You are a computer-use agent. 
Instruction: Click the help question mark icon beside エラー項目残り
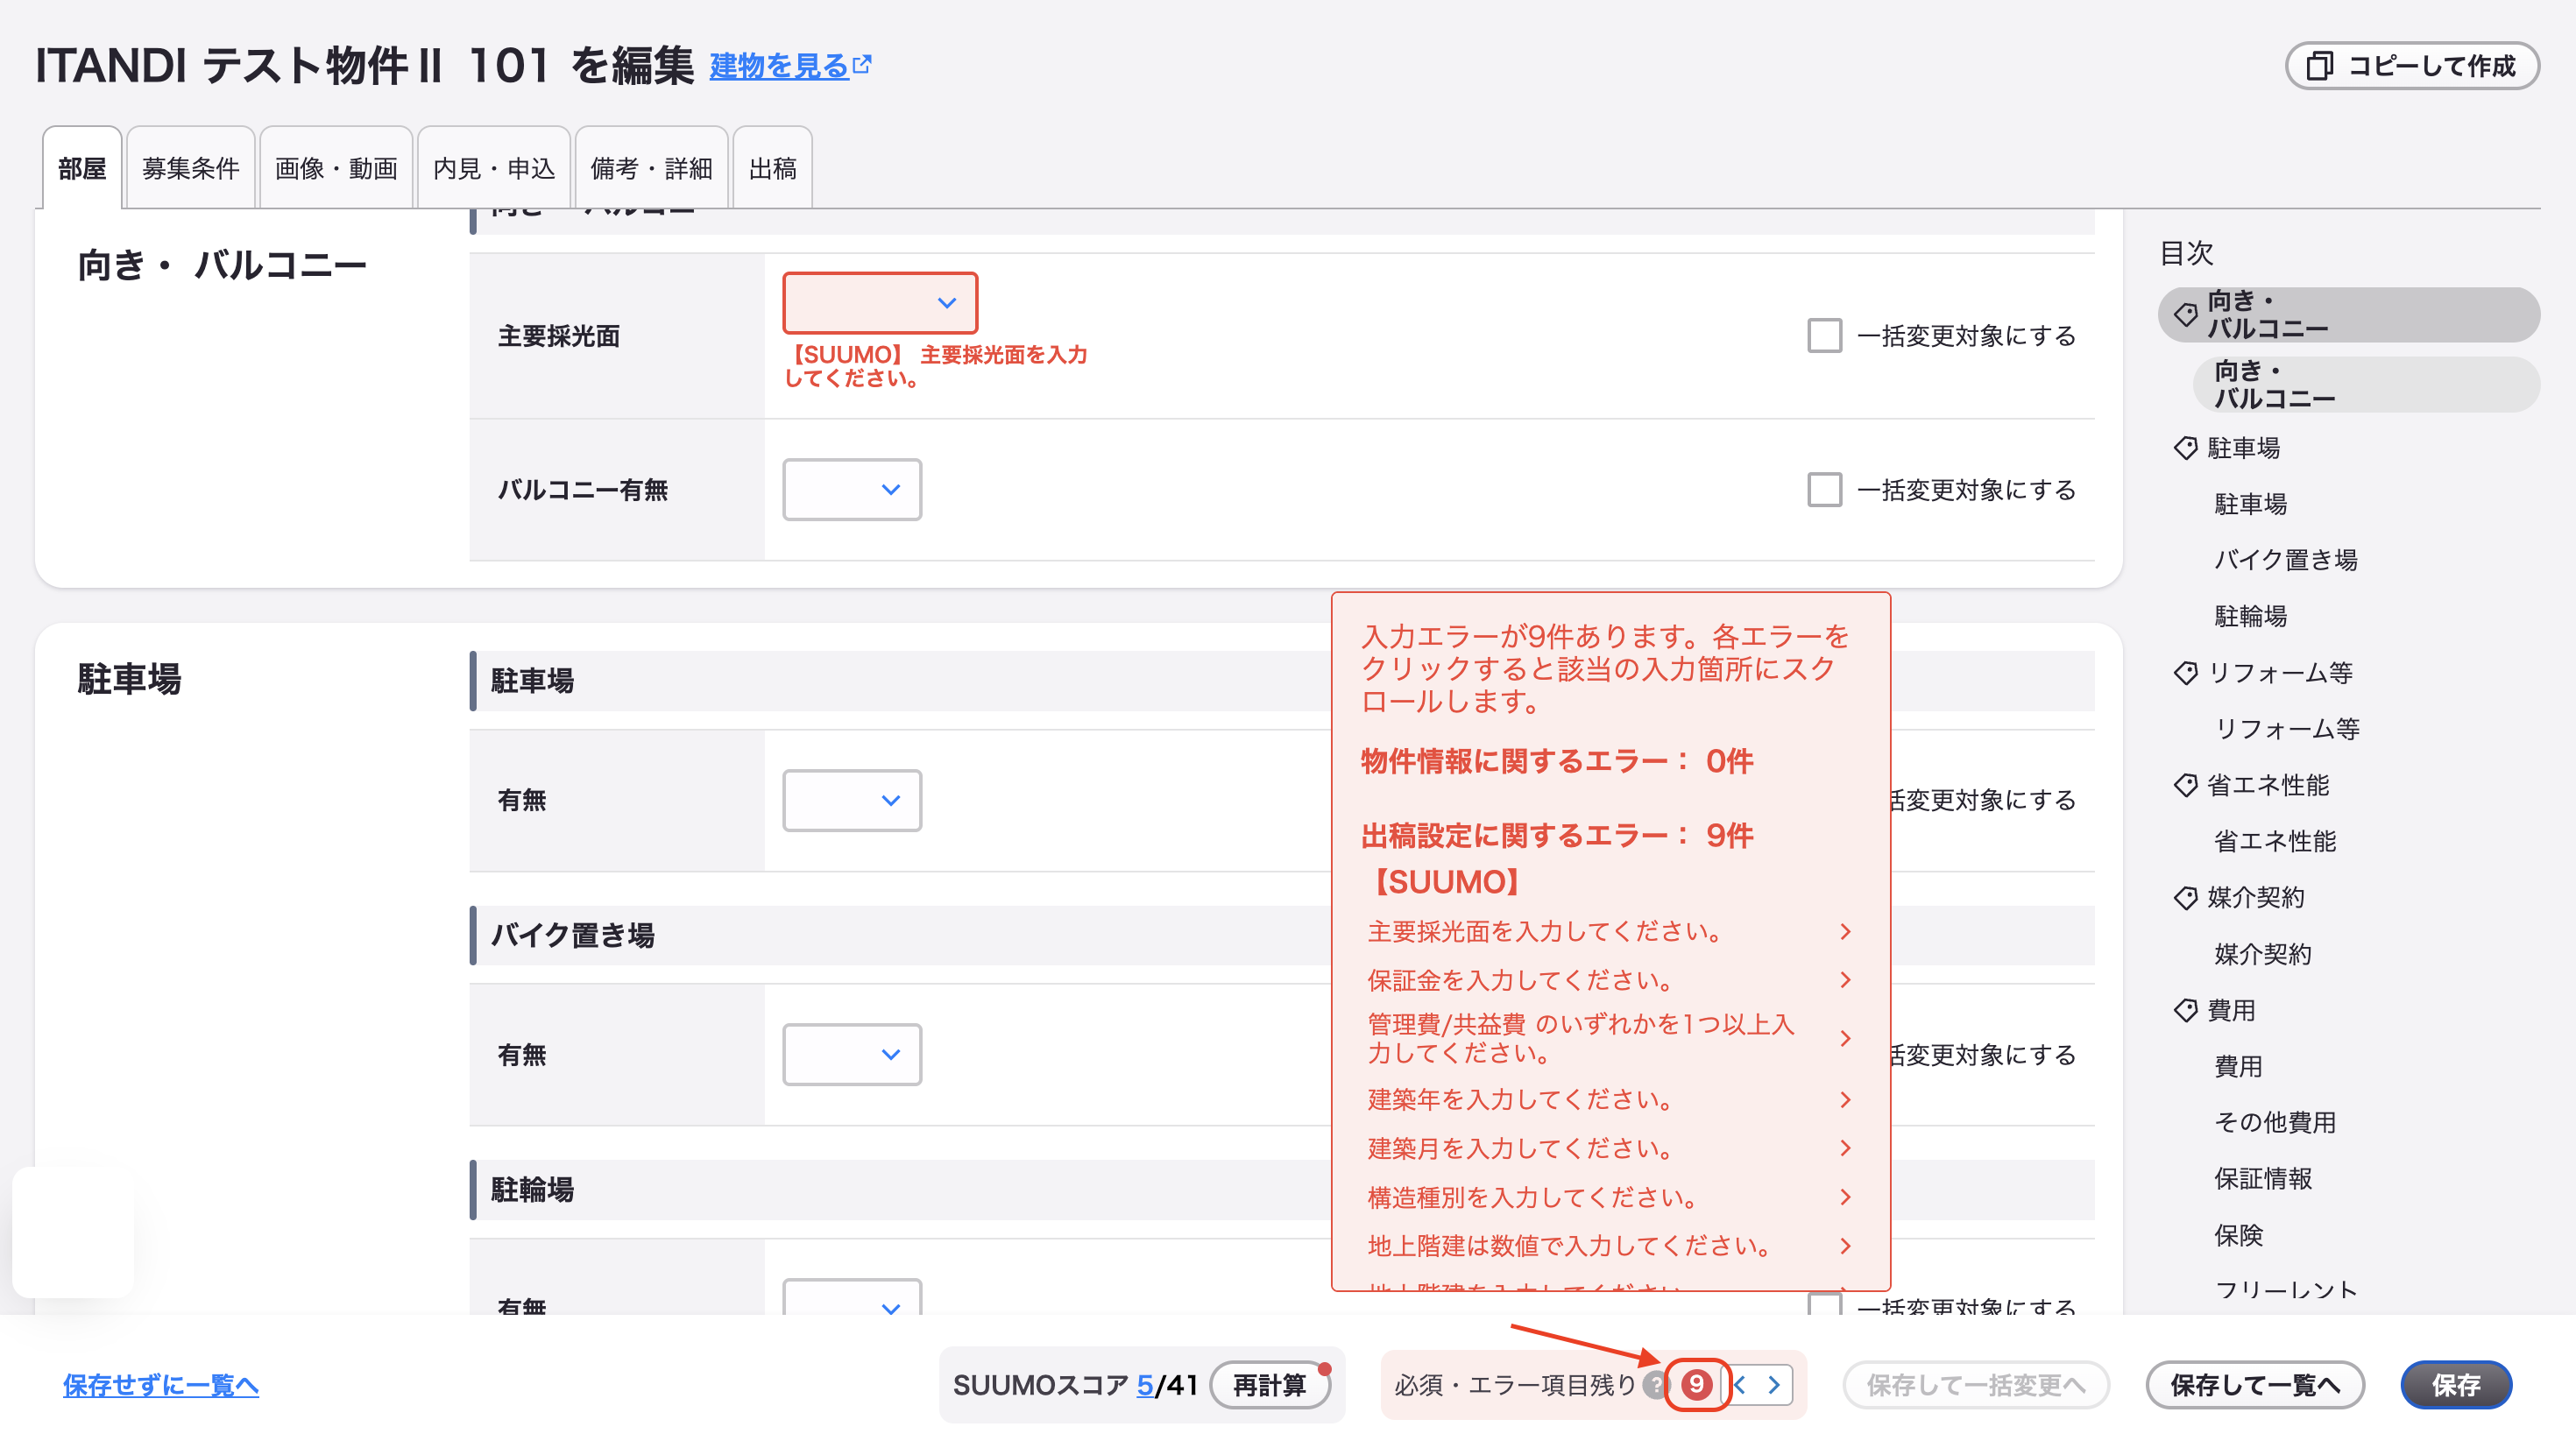pos(1656,1384)
